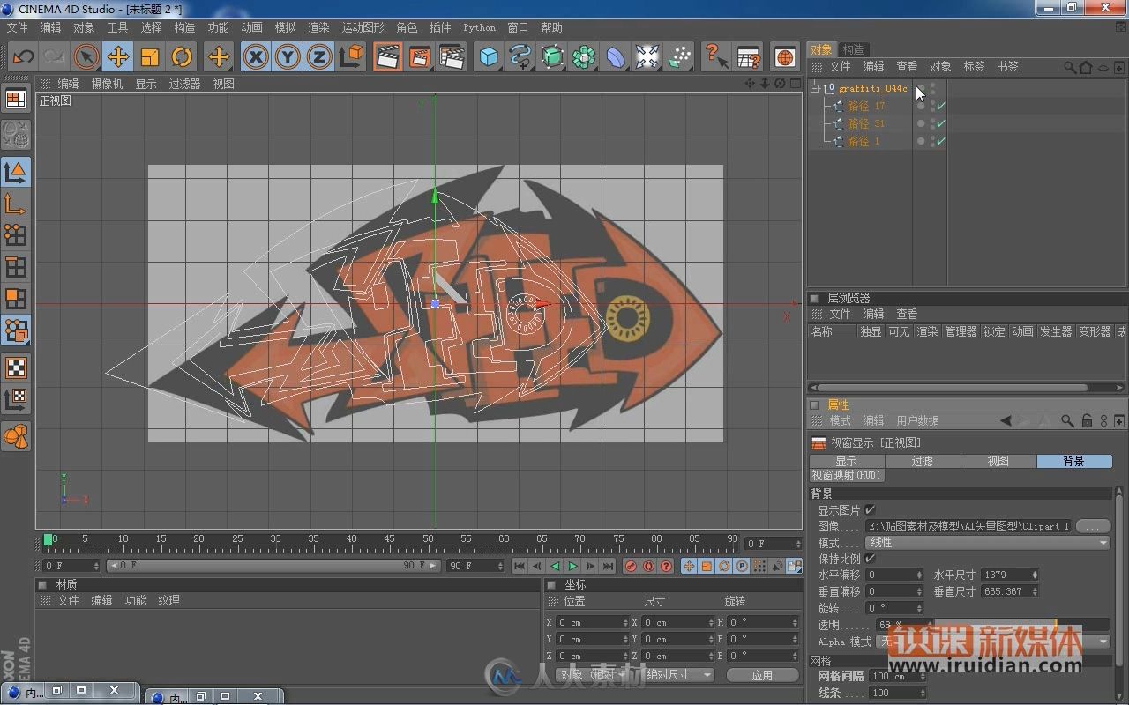This screenshot has height=705, width=1129.
Task: Click the 网格间隔 value field
Action: point(897,676)
